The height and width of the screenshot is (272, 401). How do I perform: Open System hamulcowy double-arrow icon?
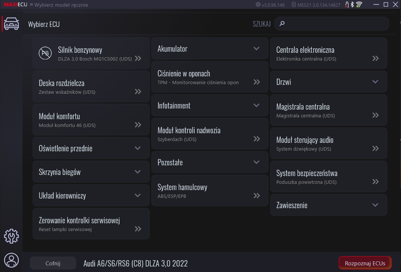pos(257,196)
